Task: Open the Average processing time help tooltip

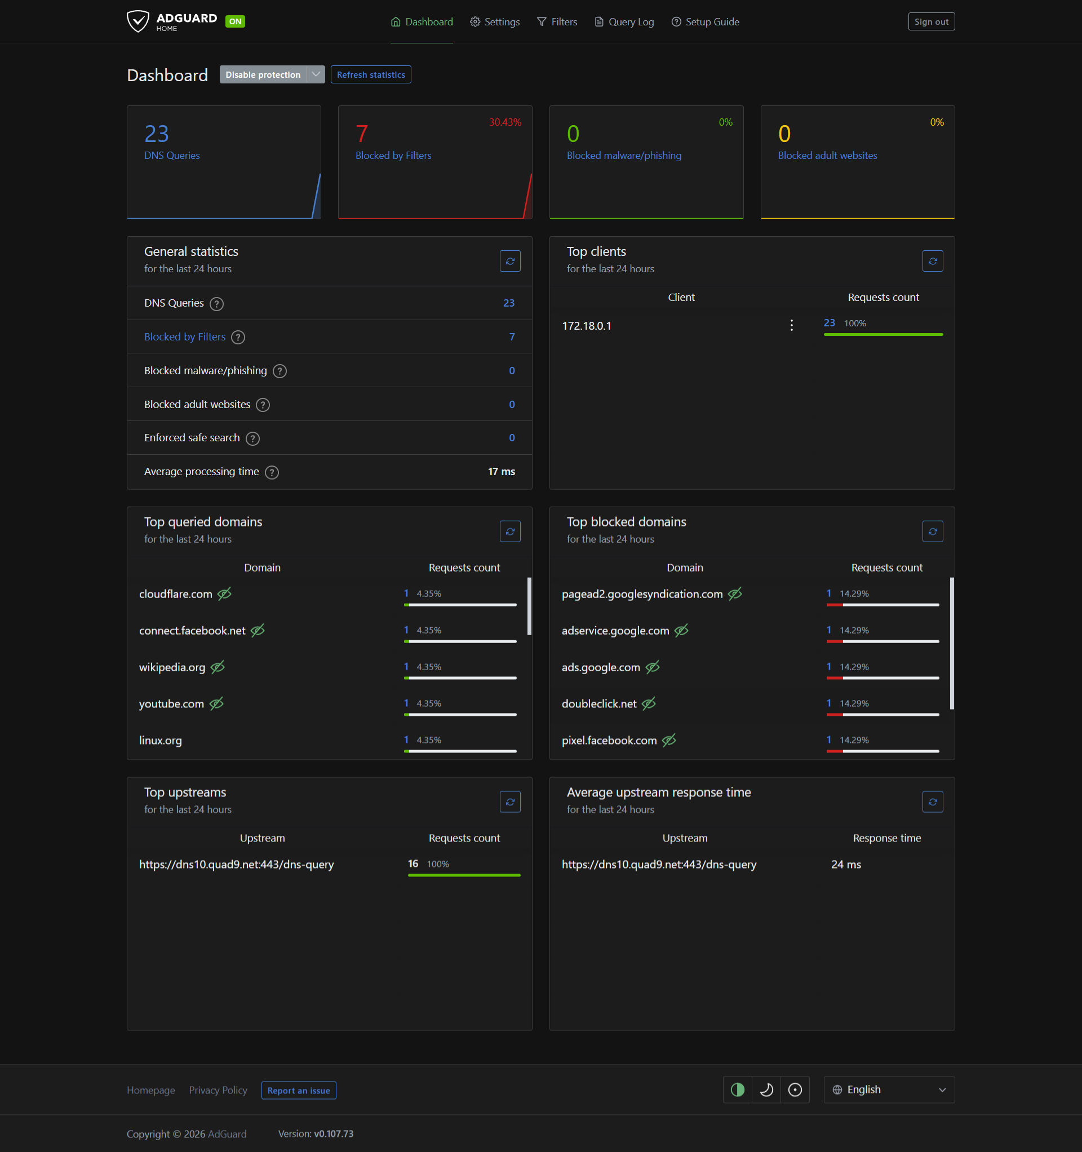Action: (x=272, y=472)
